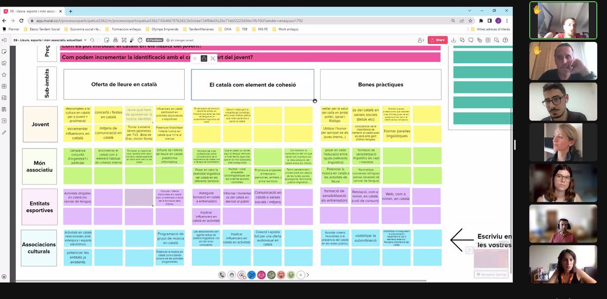Select the 'Món associatiu' row label
The width and height of the screenshot is (607, 299).
(x=40, y=167)
